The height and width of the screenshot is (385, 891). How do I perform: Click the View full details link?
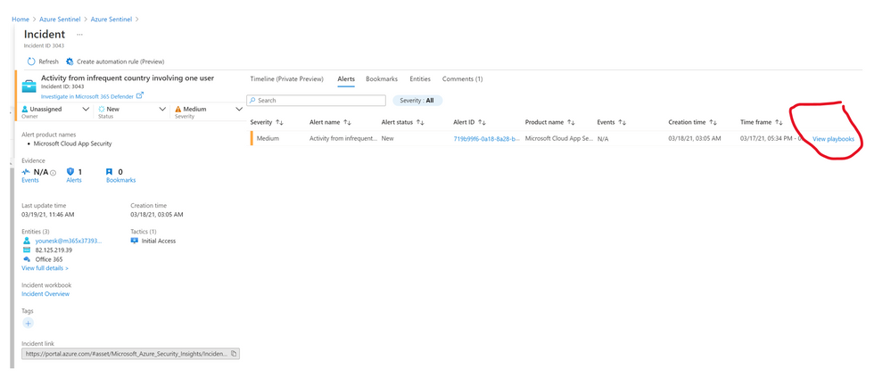tap(45, 268)
